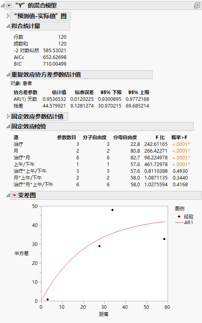Click the 月*上午/下午 source row
202x323 pixels.
tap(102, 178)
